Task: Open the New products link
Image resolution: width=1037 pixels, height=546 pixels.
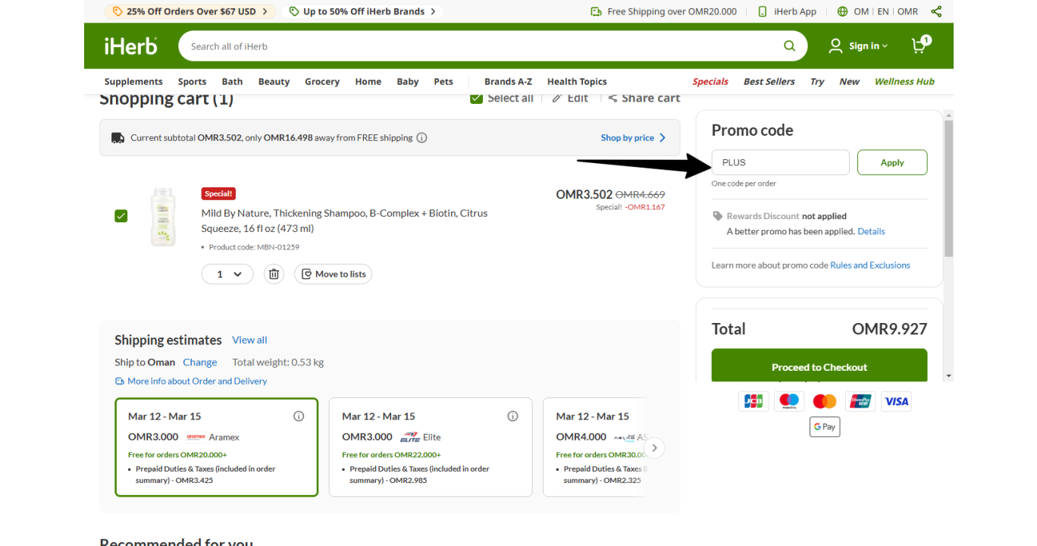Action: pyautogui.click(x=849, y=82)
